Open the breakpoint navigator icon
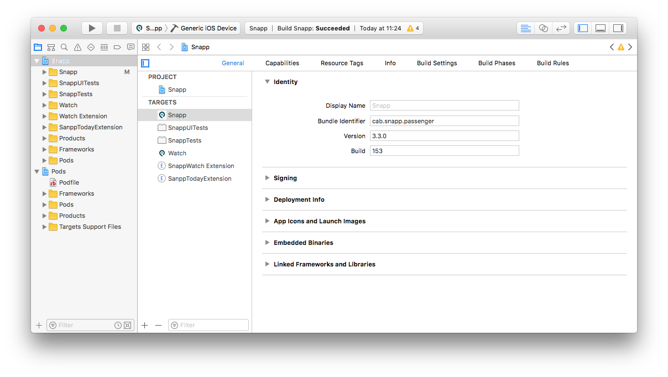 pos(117,48)
